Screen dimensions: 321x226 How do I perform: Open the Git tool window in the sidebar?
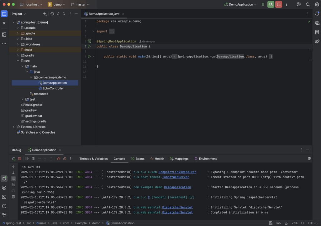4,215
